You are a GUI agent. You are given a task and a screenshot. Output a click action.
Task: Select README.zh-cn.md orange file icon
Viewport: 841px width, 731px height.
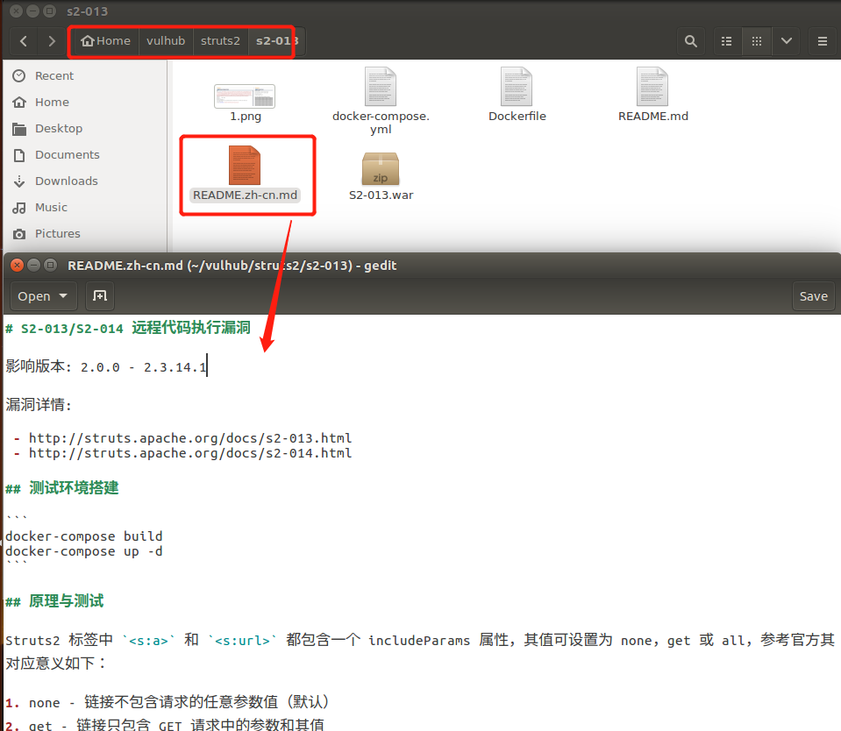tap(245, 165)
